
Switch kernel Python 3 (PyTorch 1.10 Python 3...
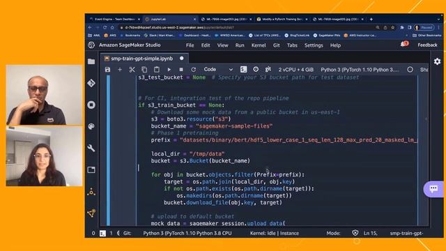[360, 70]
